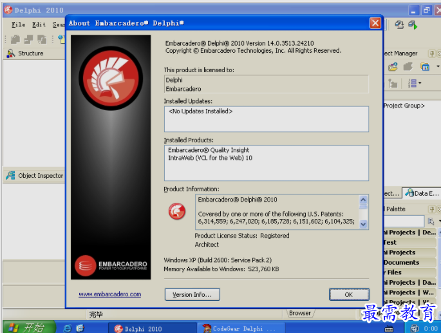441x333 pixels.
Task: Open the Version Info button
Action: point(192,294)
